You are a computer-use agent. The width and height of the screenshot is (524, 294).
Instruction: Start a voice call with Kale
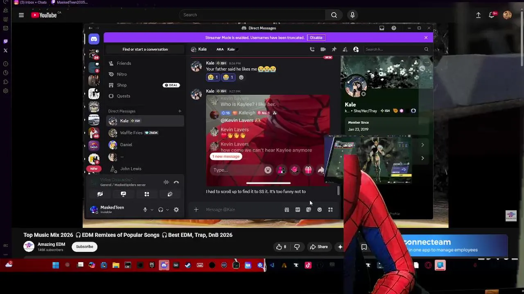(x=312, y=49)
